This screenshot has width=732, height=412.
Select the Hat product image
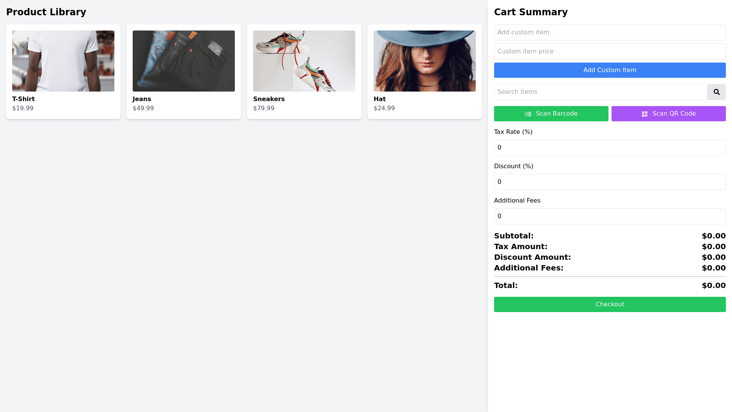(x=425, y=61)
